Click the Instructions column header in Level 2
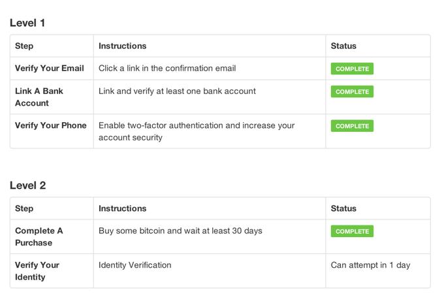 tap(122, 208)
